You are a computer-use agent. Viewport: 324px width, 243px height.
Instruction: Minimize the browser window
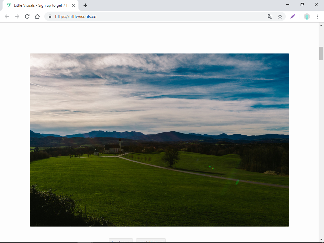287,4
